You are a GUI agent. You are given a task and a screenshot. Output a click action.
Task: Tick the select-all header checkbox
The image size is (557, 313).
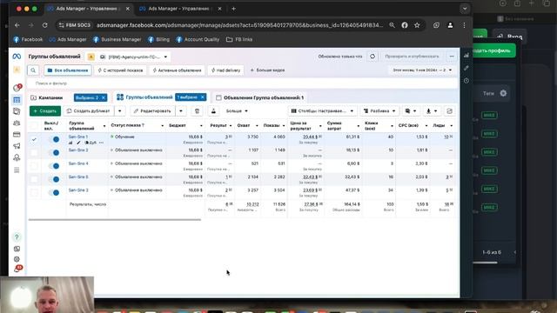click(34, 125)
